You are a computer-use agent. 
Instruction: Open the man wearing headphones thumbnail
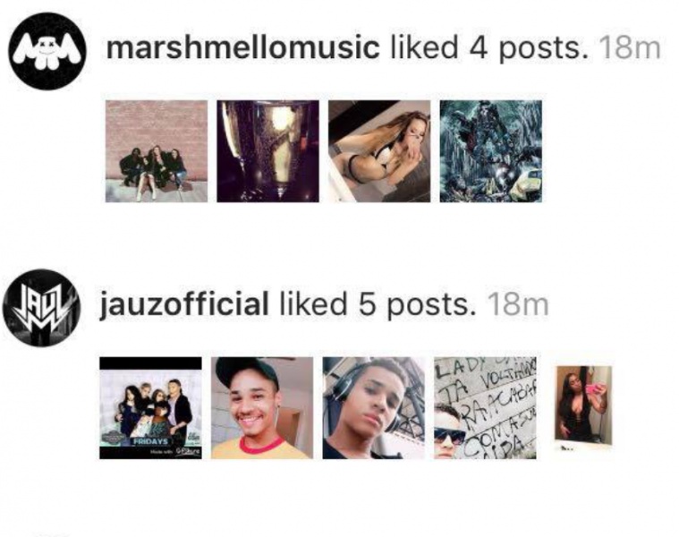374,408
